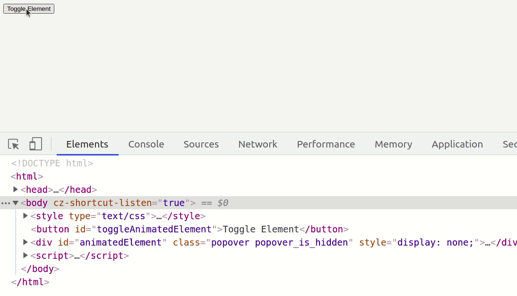The image size is (517, 296).
Task: Toggle the device toolbar icon
Action: pyautogui.click(x=35, y=144)
